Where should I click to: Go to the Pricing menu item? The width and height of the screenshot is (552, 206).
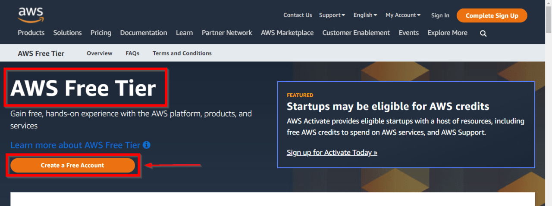101,33
